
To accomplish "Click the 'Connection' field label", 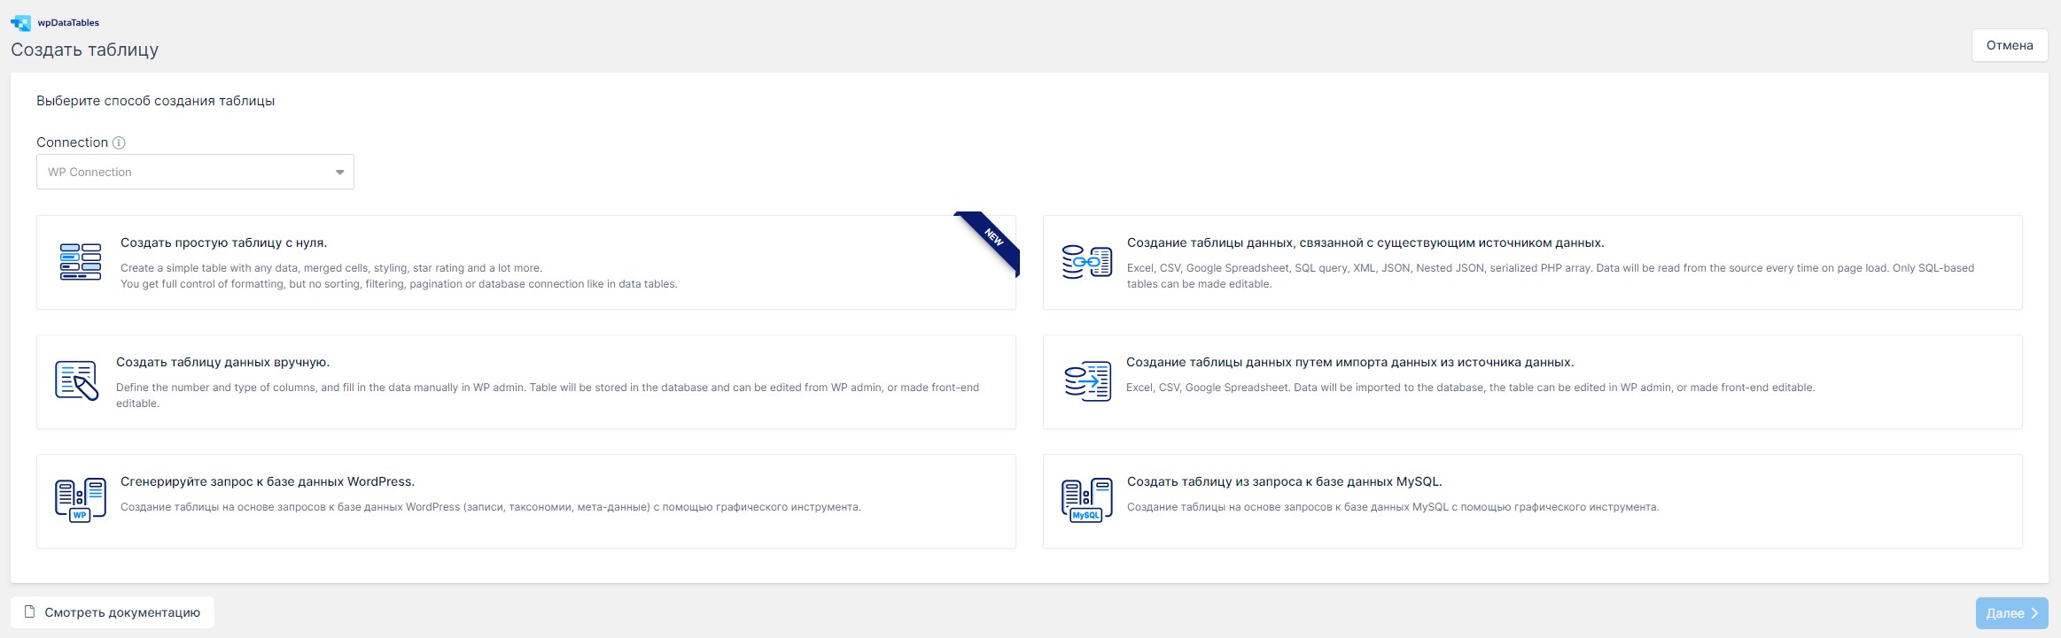I will tap(72, 142).
